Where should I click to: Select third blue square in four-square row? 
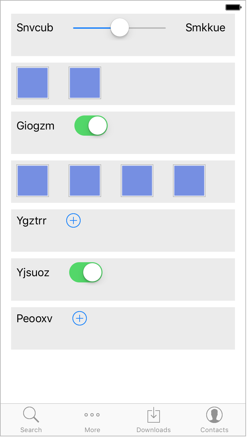[x=137, y=181]
